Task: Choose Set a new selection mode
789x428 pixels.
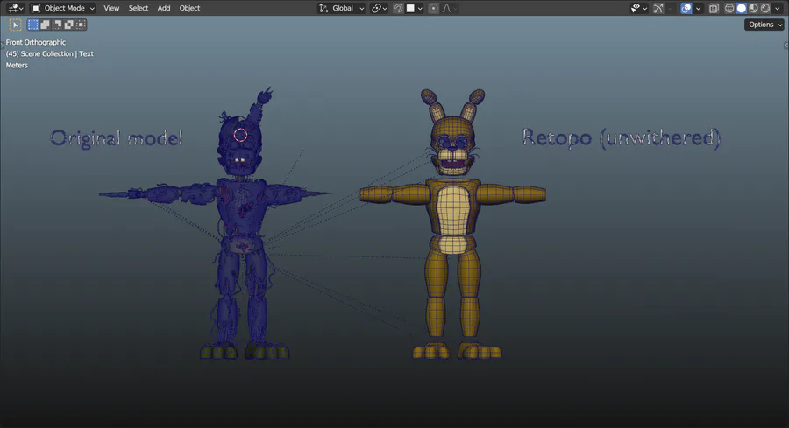Action: point(32,25)
